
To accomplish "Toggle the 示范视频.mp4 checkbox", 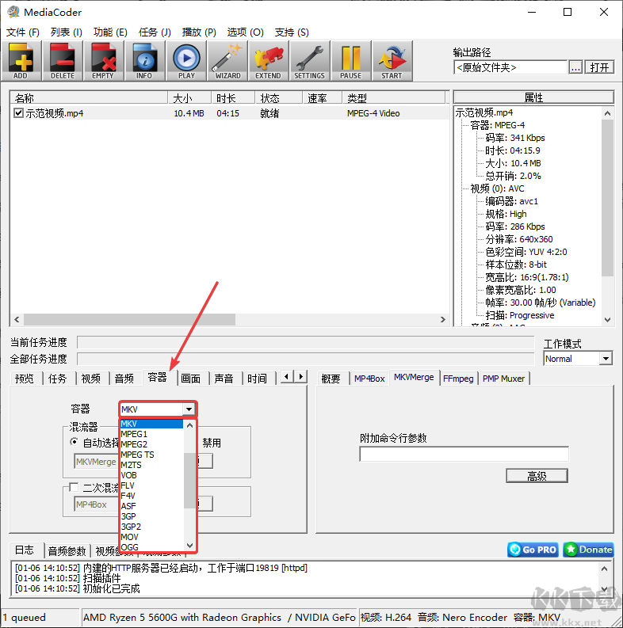I will pyautogui.click(x=18, y=113).
